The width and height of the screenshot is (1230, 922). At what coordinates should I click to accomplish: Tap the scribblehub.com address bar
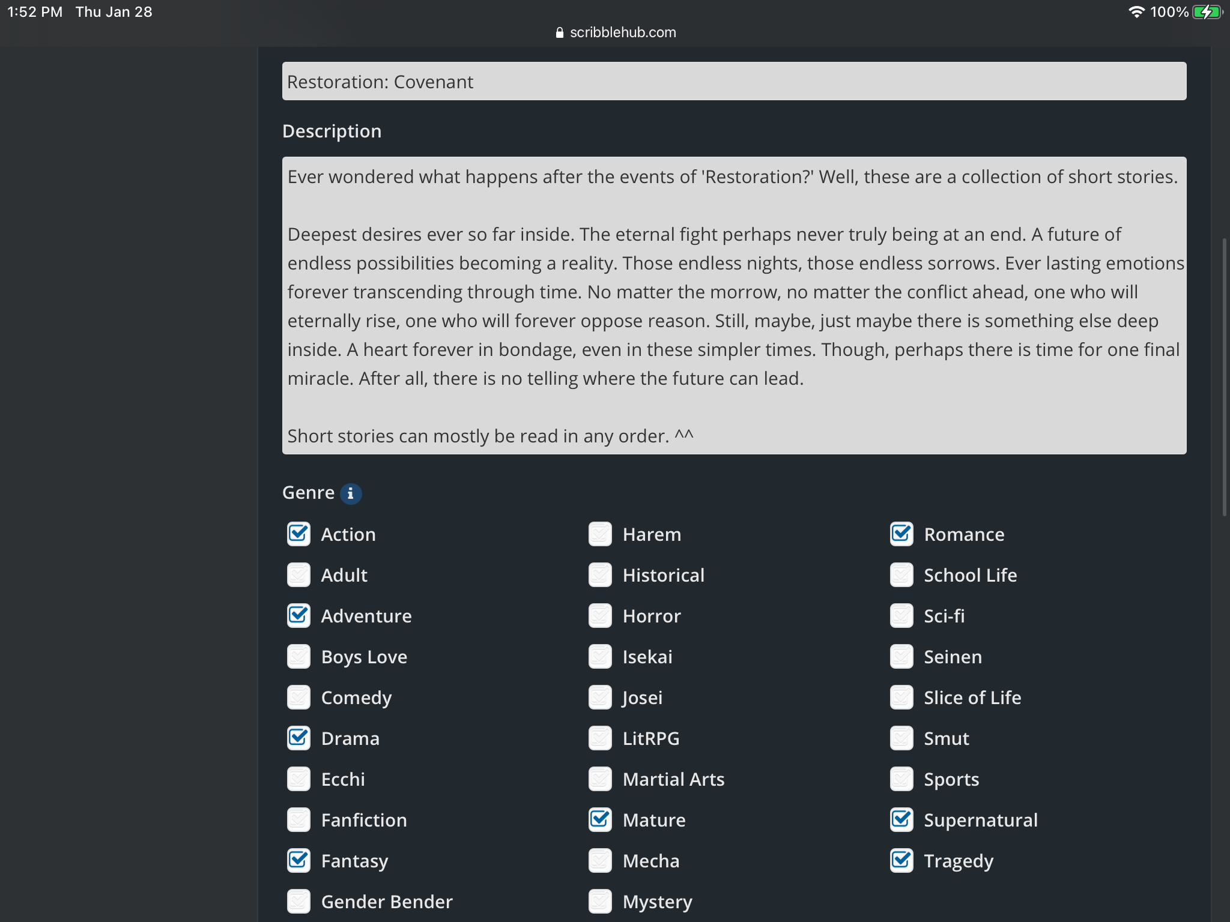coord(622,32)
